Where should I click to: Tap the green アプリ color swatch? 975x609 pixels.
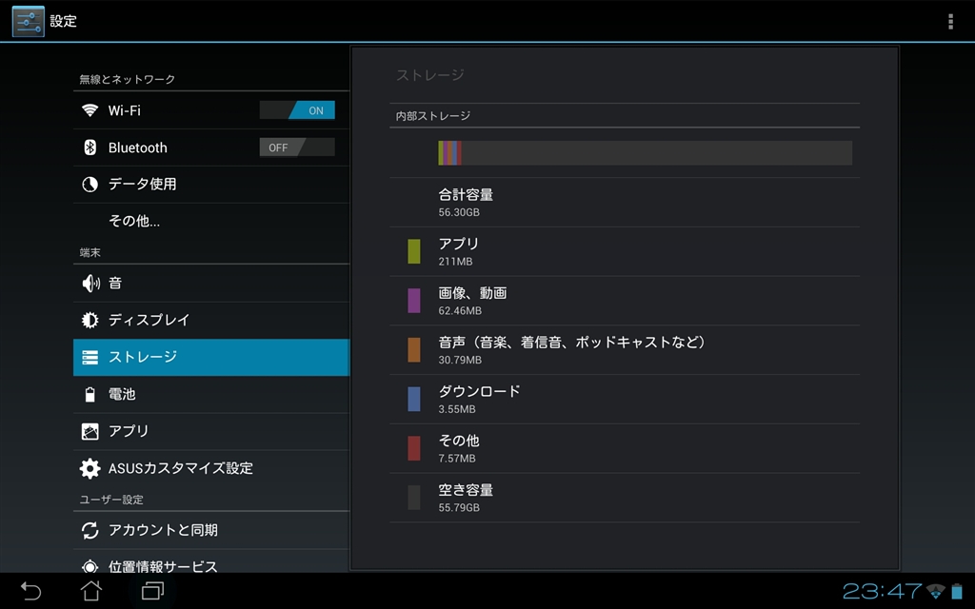pos(414,251)
